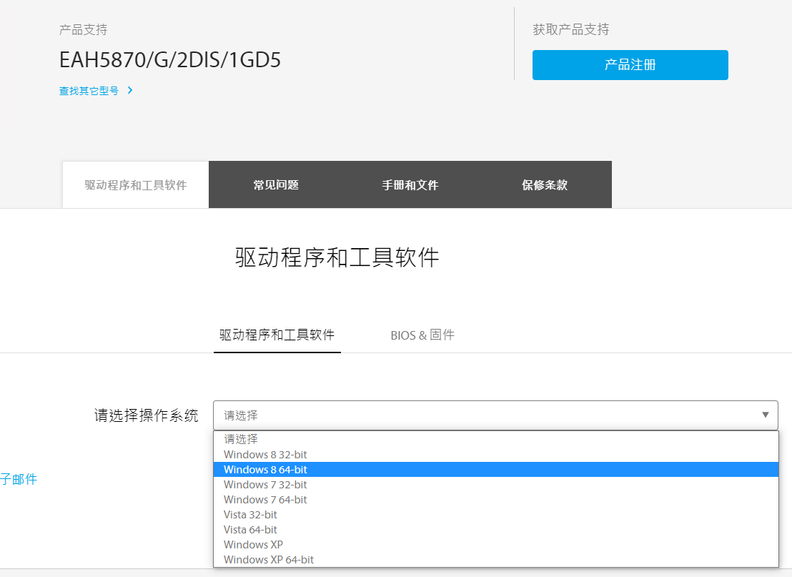
Task: Choose the Windows XP option
Action: (253, 545)
